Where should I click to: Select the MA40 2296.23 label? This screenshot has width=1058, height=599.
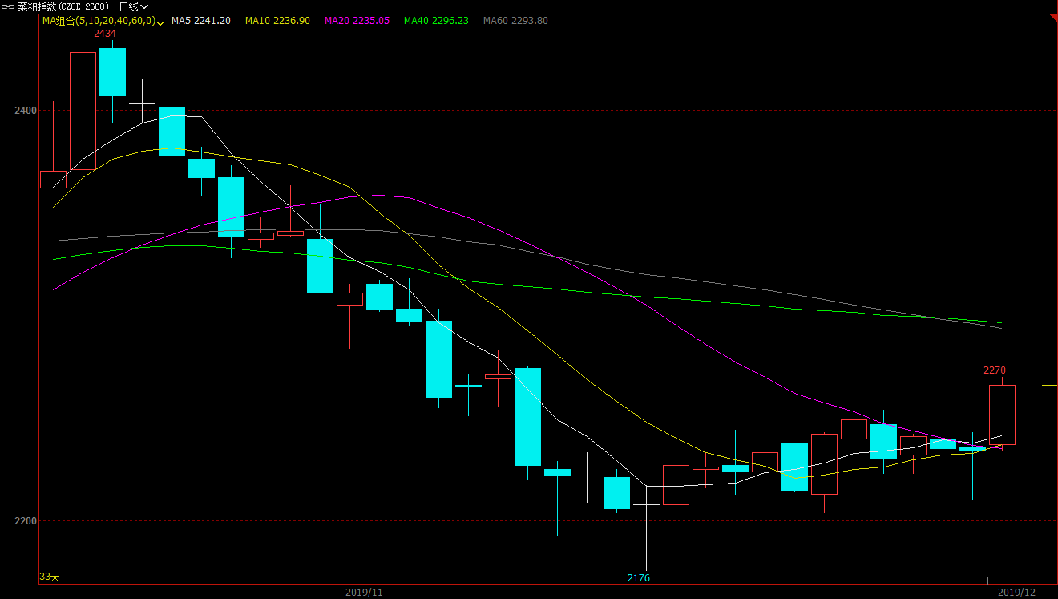(436, 21)
